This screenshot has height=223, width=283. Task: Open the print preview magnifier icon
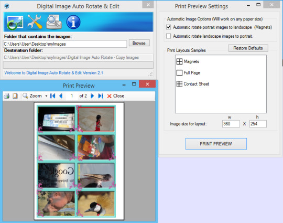point(54,22)
